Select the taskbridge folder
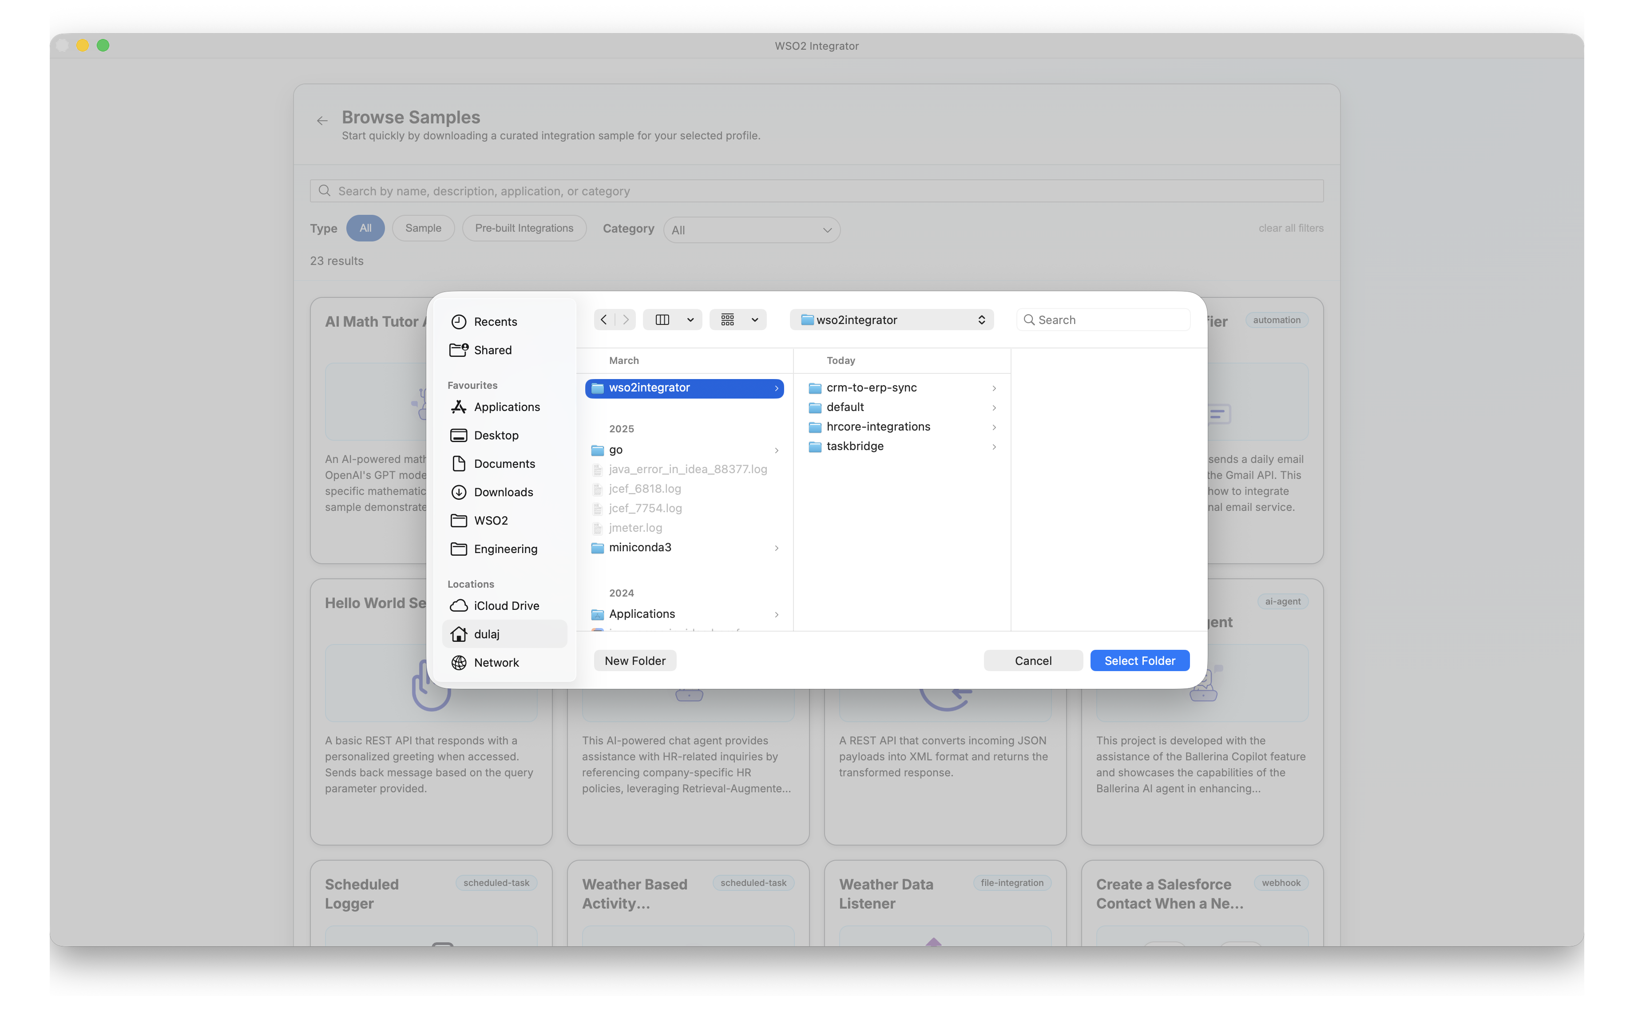The height and width of the screenshot is (1012, 1634). click(902, 447)
